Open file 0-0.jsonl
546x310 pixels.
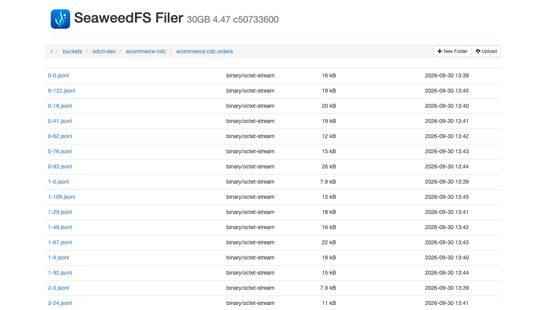point(58,75)
